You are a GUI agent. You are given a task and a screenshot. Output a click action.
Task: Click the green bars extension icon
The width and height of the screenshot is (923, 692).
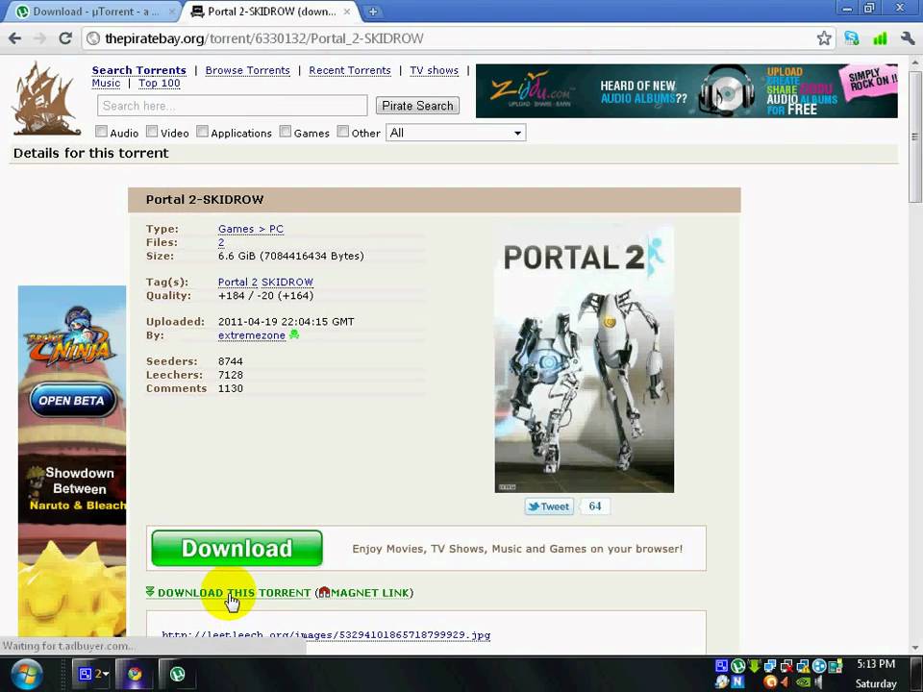880,38
